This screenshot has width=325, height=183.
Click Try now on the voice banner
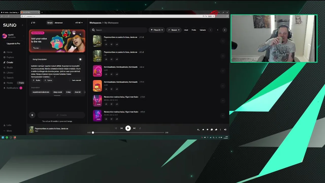pos(36,48)
